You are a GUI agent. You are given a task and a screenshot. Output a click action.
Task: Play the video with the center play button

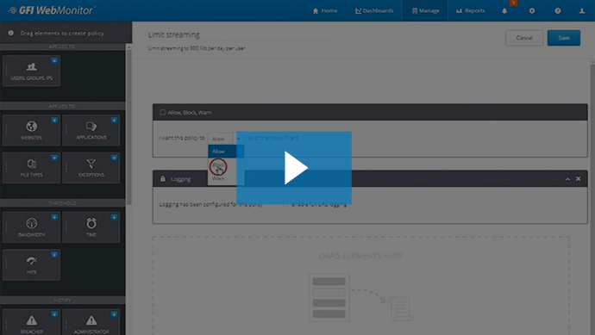[x=294, y=168]
